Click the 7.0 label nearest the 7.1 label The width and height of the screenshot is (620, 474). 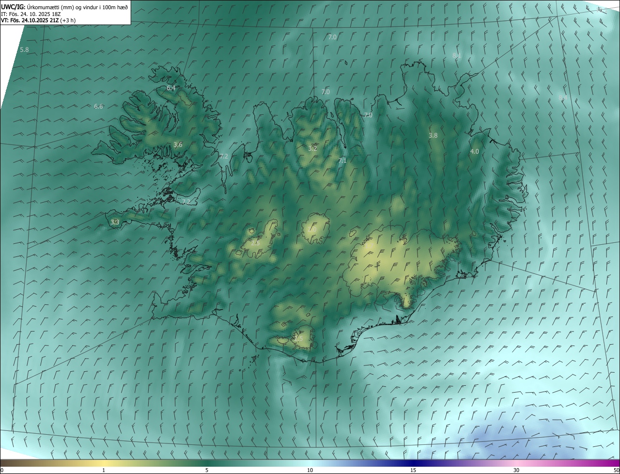(368, 115)
